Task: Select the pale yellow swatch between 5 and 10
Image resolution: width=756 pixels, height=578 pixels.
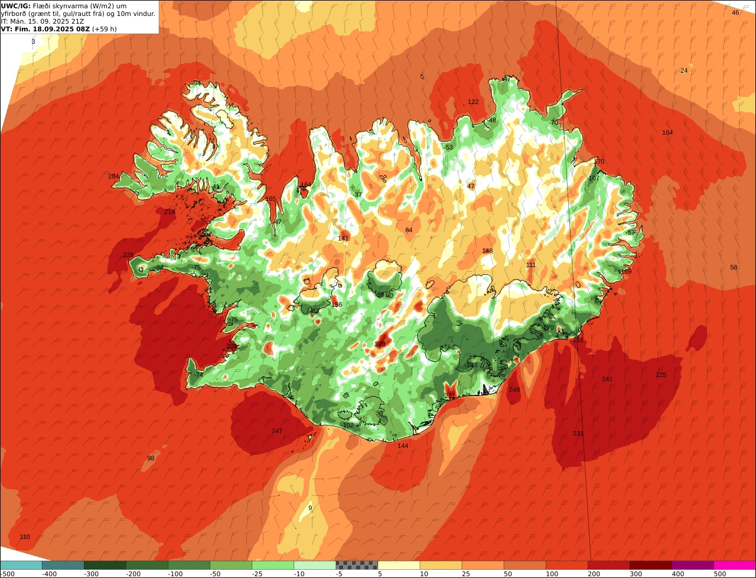Action: point(399,565)
